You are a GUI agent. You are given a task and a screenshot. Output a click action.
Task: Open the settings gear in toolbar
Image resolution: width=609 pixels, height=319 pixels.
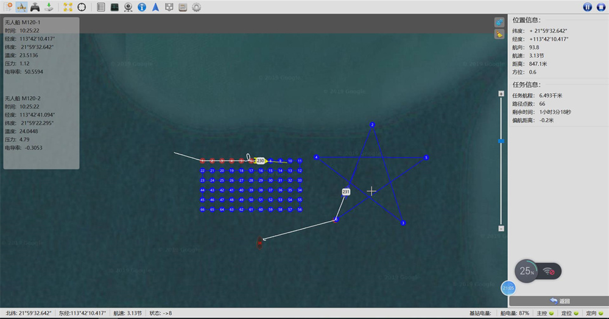[197, 7]
